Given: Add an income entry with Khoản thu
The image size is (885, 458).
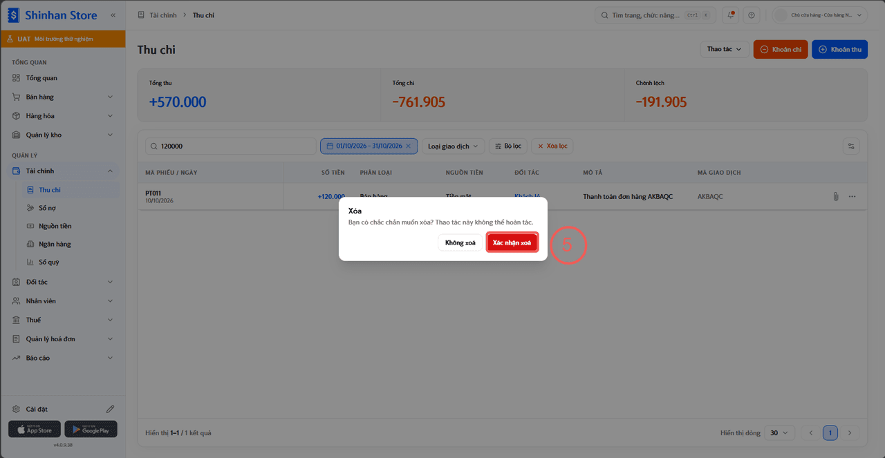Looking at the screenshot, I should (839, 49).
